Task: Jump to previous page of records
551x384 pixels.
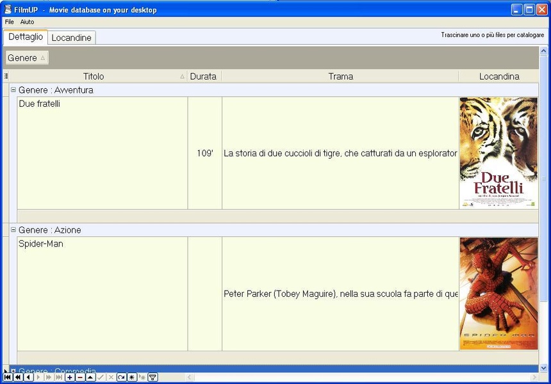Action: [18, 378]
